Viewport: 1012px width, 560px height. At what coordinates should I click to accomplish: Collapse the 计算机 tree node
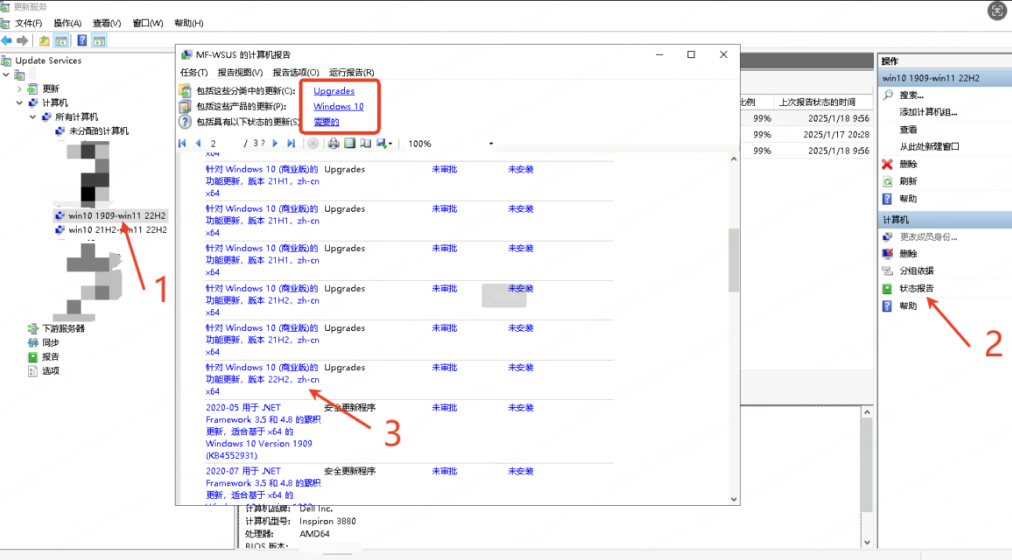tap(20, 103)
